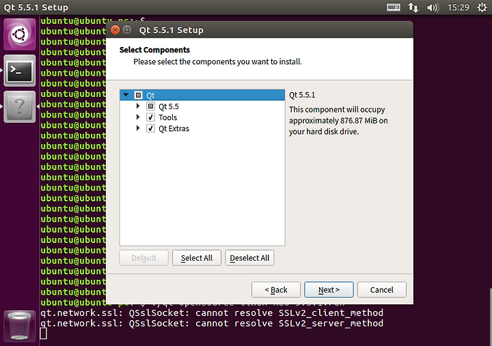Open the keyboard layout indicator
This screenshot has height=346, width=492.
pos(393,8)
